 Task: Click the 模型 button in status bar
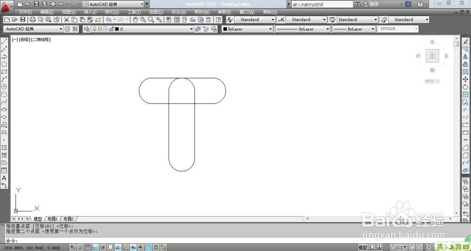pos(363,247)
